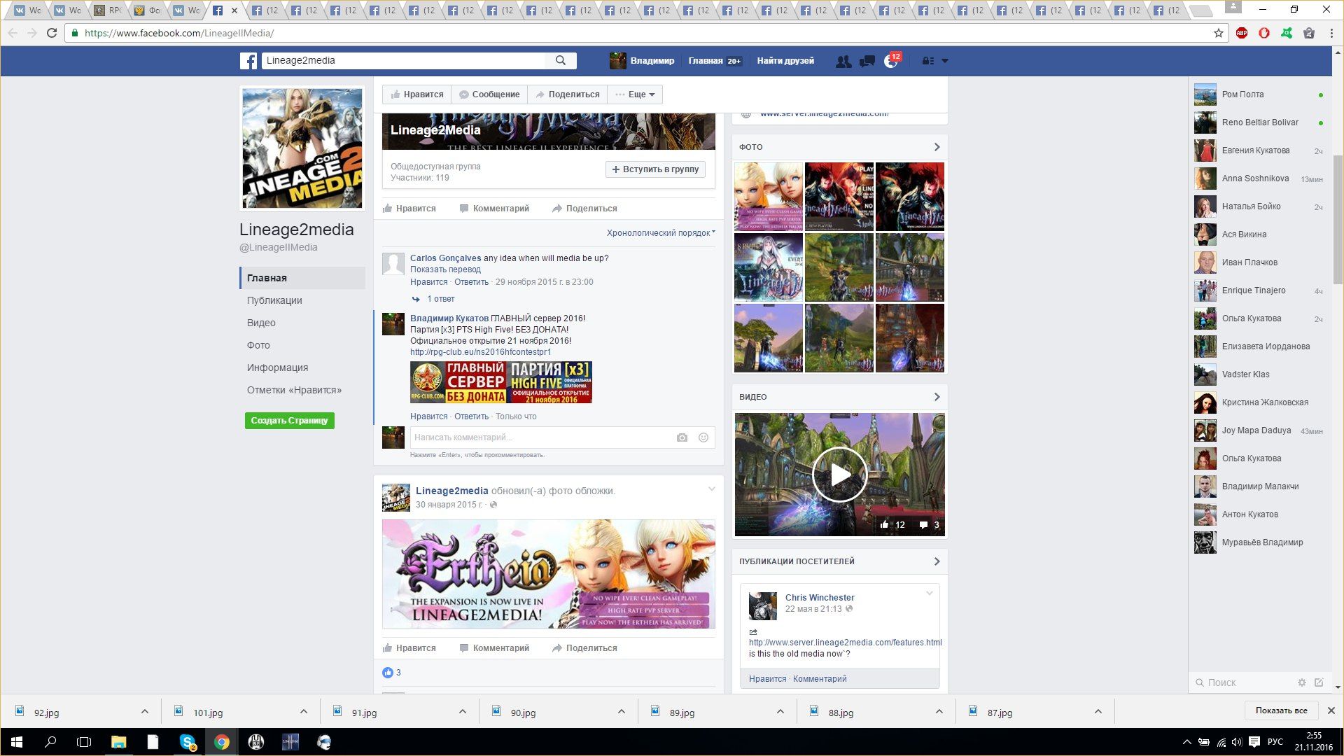Image resolution: width=1344 pixels, height=756 pixels.
Task: Attach photo via camera icon in comment box
Action: point(682,437)
